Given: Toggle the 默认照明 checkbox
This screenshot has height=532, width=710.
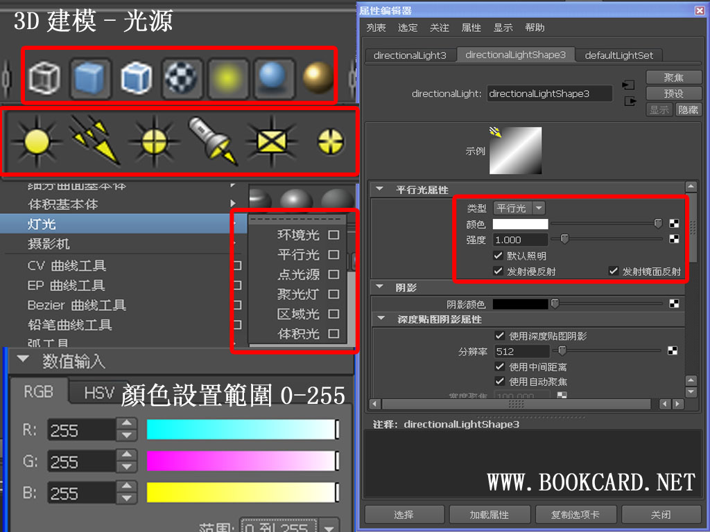Looking at the screenshot, I should pos(498,255).
